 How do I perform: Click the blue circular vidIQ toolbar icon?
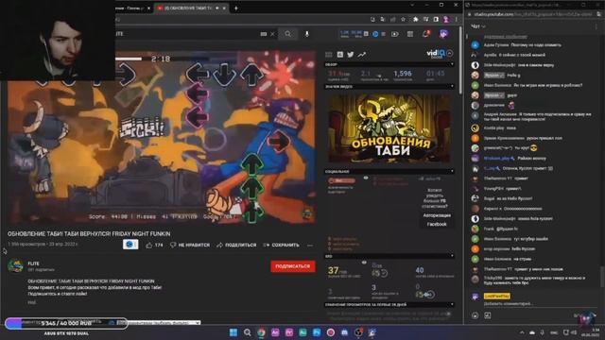pyautogui.click(x=375, y=34)
